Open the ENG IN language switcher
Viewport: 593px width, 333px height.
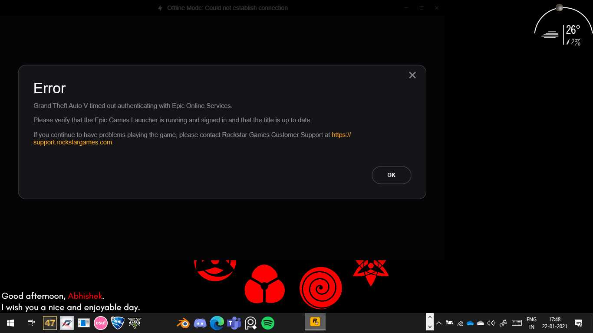[x=531, y=323]
